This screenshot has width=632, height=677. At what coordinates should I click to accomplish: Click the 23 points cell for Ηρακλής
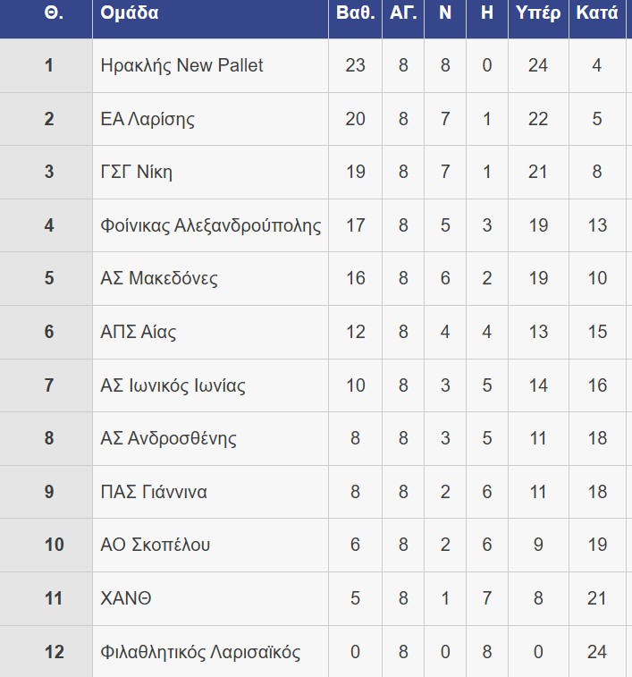pos(355,65)
